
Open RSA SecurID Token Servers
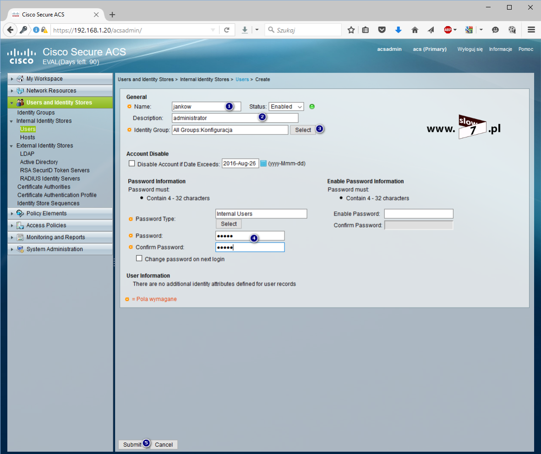[x=55, y=170]
